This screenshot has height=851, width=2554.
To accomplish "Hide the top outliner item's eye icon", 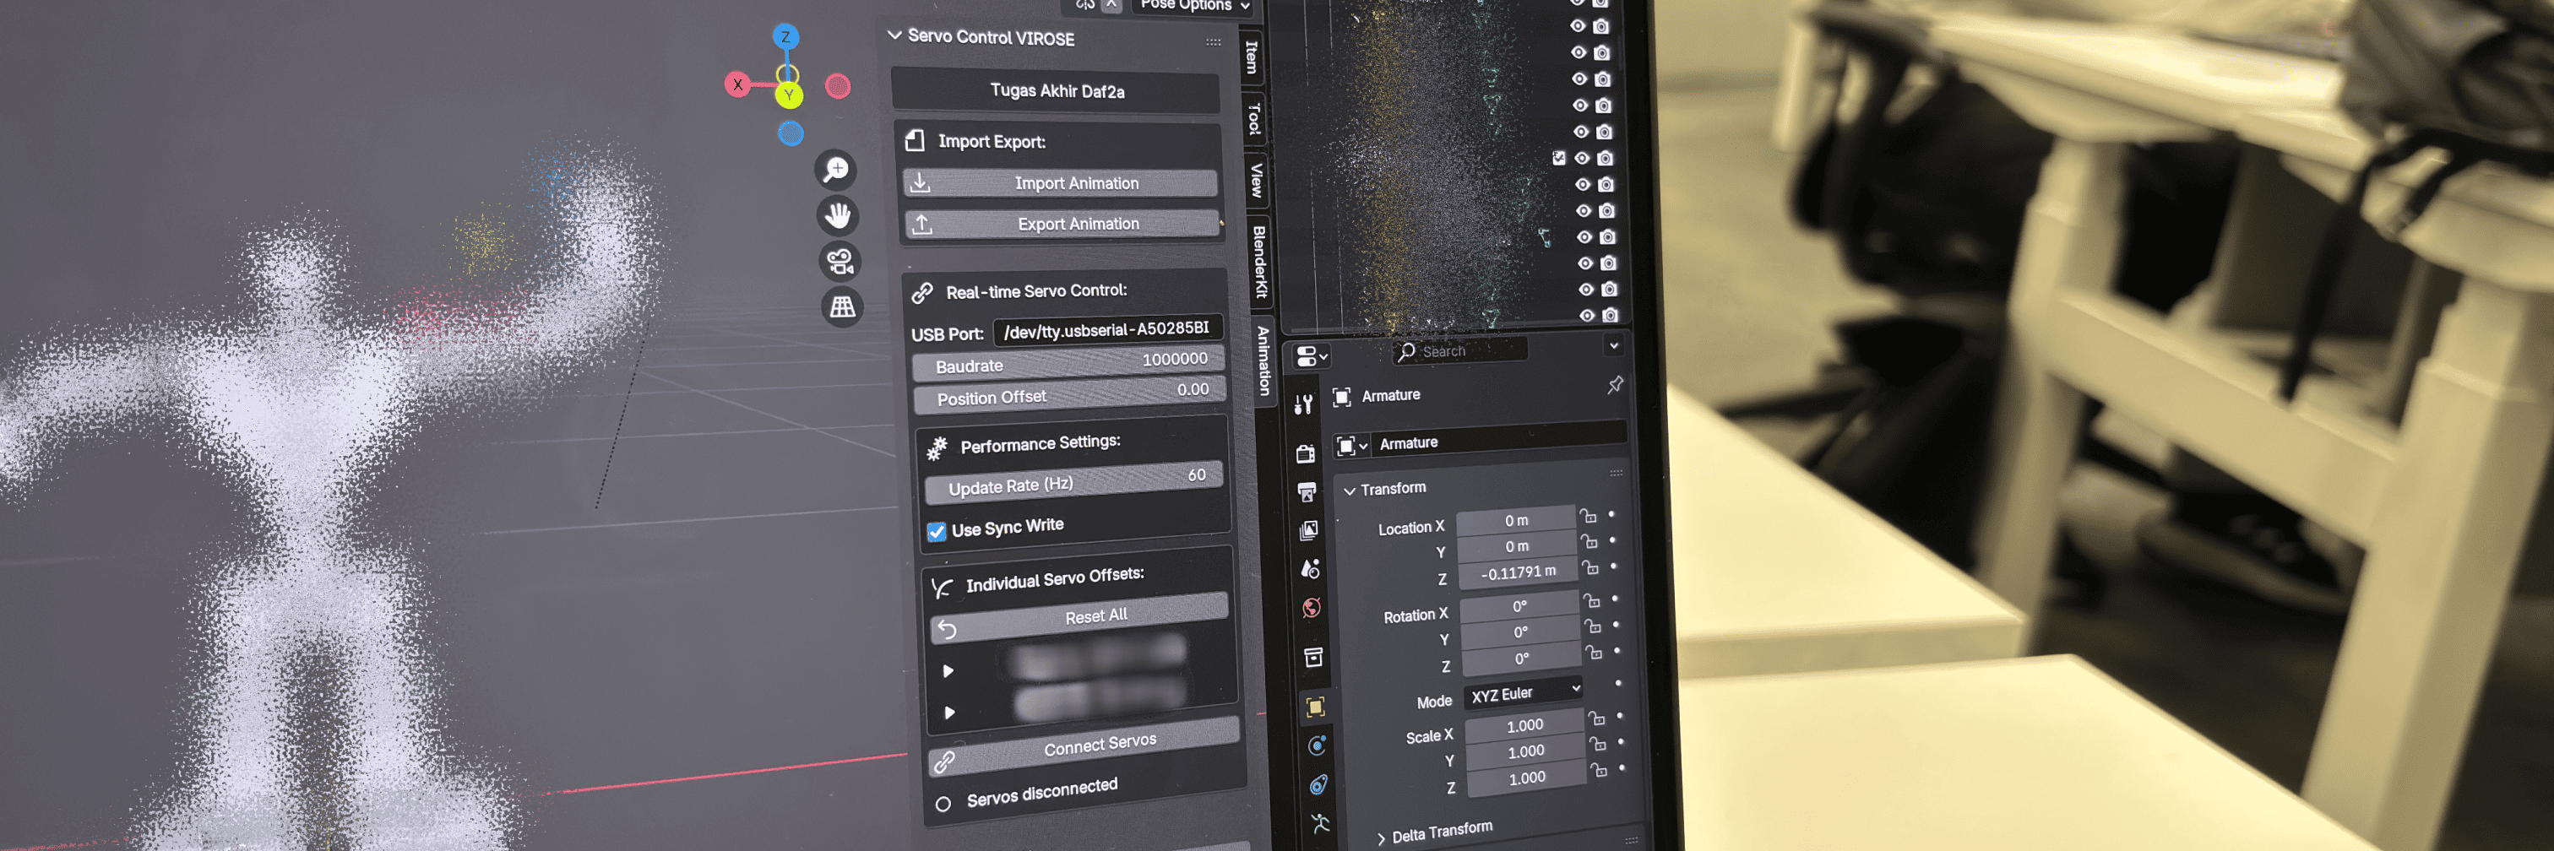I will [1578, 26].
